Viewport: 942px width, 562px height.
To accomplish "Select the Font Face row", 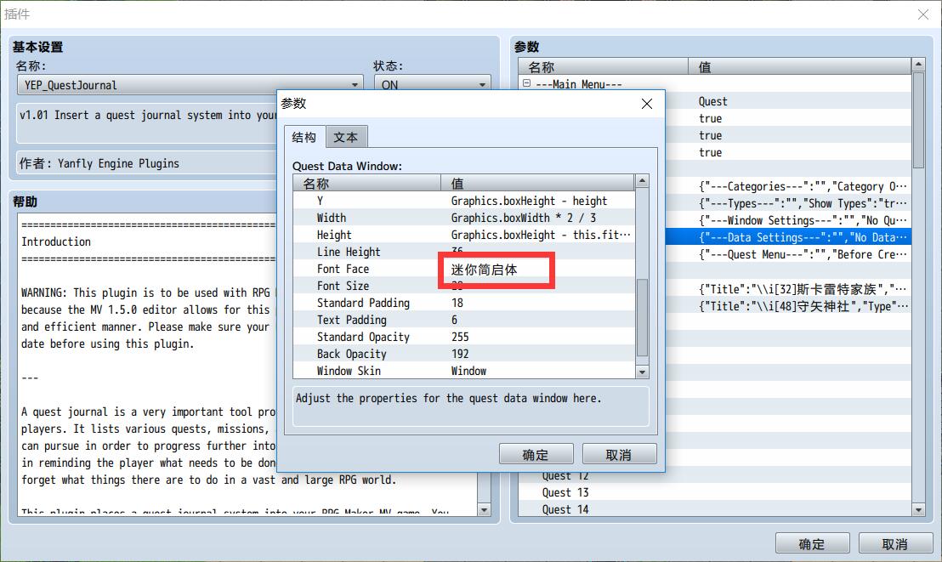I will pos(464,269).
